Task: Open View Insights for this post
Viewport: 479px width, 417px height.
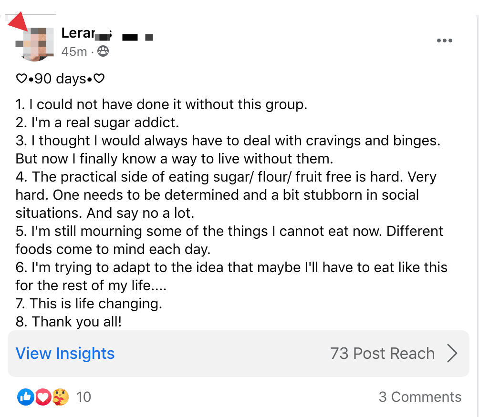Action: pos(65,353)
